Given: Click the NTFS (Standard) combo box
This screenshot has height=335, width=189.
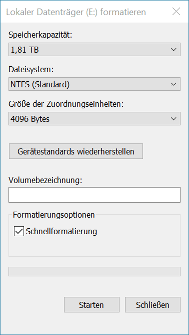Looking at the screenshot, I should pos(94,84).
